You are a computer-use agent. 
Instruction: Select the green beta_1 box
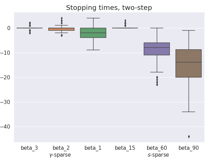point(93,33)
